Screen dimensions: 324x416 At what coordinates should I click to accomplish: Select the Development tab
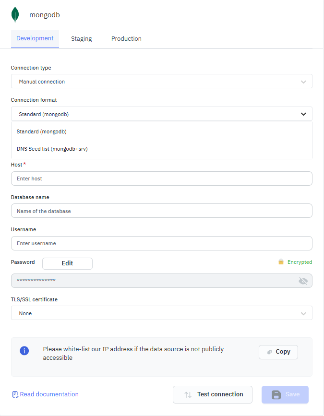(35, 38)
